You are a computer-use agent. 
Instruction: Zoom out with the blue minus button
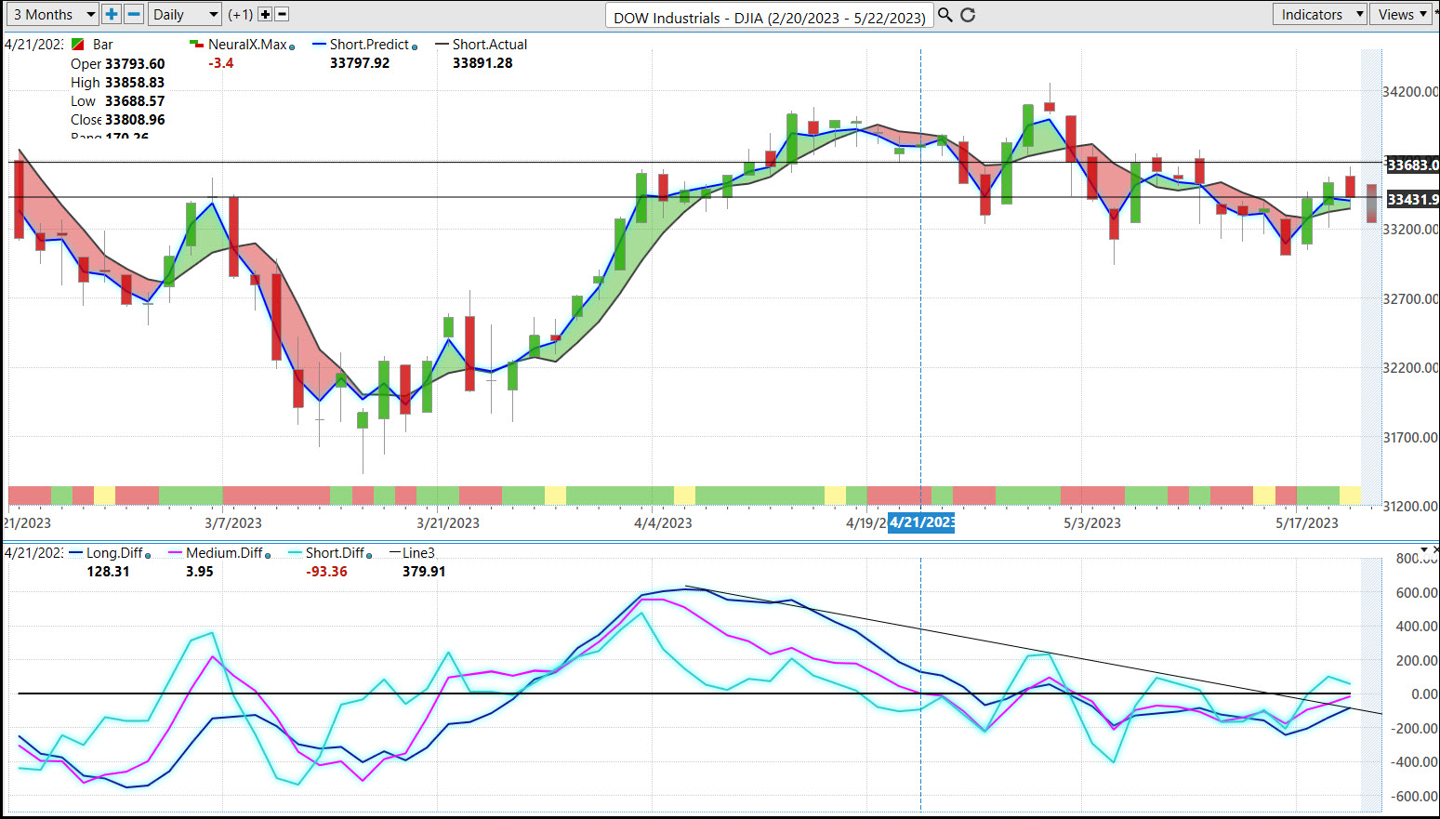134,14
